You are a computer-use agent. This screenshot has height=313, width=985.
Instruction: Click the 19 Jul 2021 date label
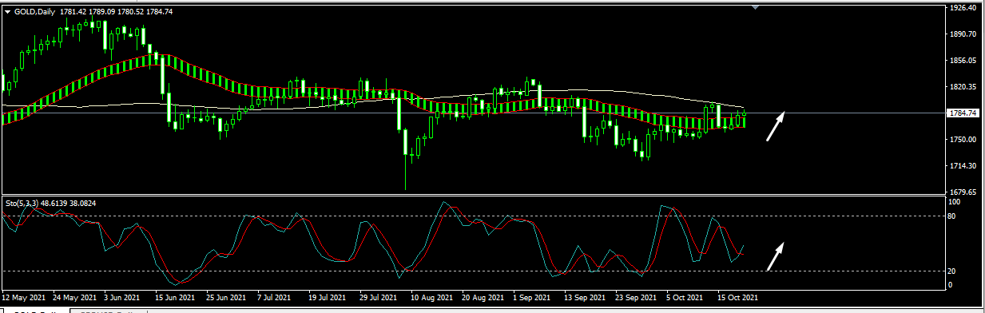pos(328,297)
